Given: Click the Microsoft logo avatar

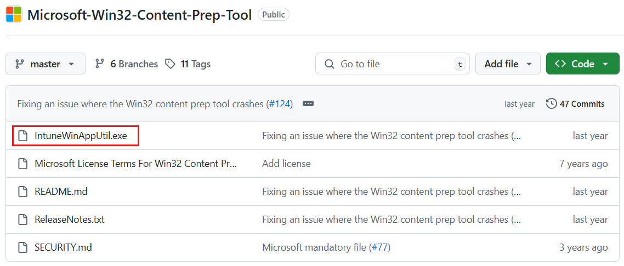Looking at the screenshot, I should click(x=14, y=15).
